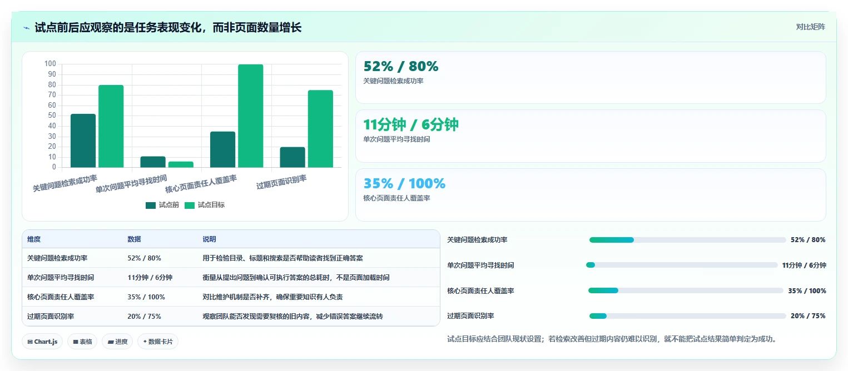Image resolution: width=848 pixels, height=371 pixels.
Task: Click the progress bar for 关键问题检索成功率
Action: coord(687,240)
